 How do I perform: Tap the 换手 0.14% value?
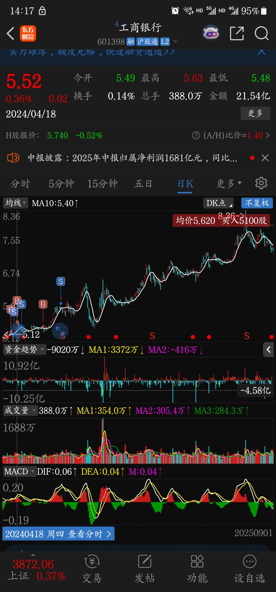click(x=121, y=96)
